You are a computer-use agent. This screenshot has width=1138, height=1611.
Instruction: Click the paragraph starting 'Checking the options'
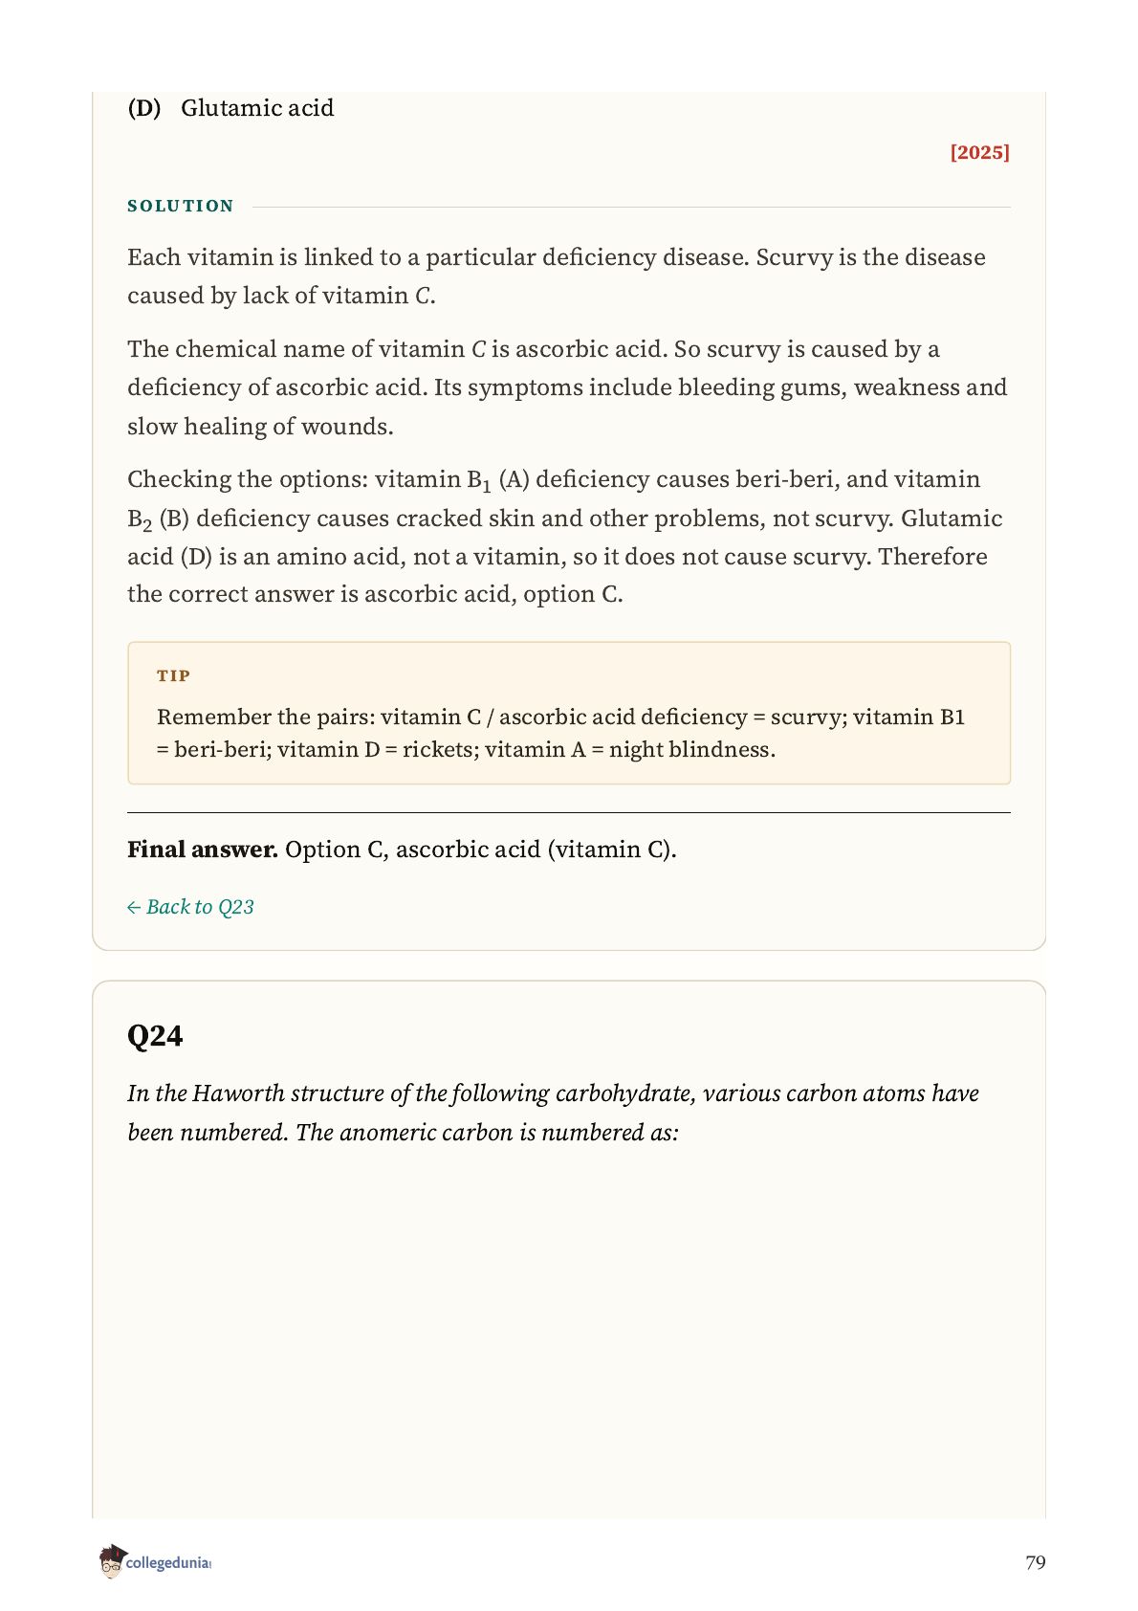click(x=566, y=537)
